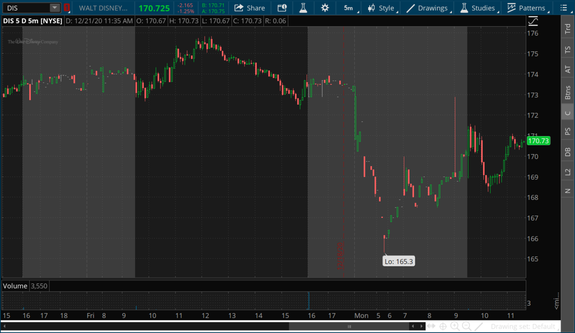Click the volume value 3,550
Viewport: 575px width, 333px height.
[39, 286]
